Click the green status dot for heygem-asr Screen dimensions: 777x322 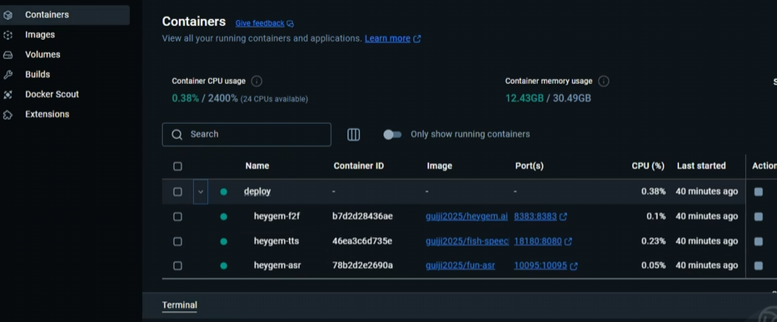(223, 266)
